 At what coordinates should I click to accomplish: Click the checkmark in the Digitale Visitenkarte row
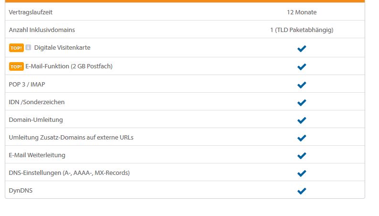click(x=302, y=49)
